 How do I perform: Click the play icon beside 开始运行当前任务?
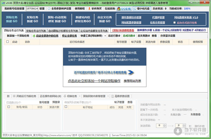[x=14, y=96]
